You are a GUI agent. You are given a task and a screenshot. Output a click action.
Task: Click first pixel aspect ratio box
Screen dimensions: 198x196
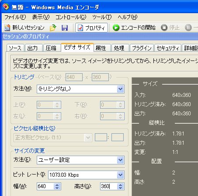[x=101, y=137]
